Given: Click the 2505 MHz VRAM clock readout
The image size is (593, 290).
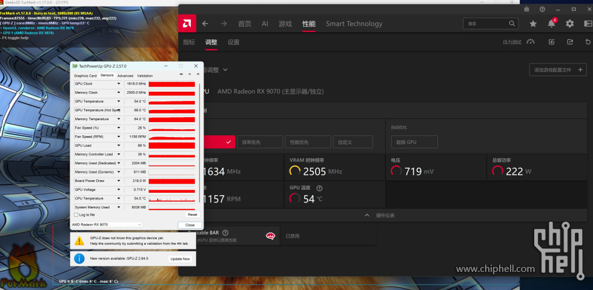Looking at the screenshot, I should [316, 172].
